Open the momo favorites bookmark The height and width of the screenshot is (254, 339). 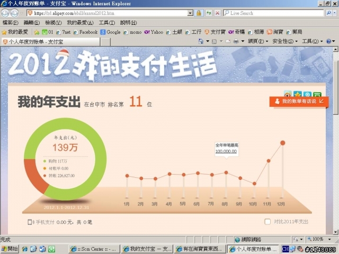[132, 32]
